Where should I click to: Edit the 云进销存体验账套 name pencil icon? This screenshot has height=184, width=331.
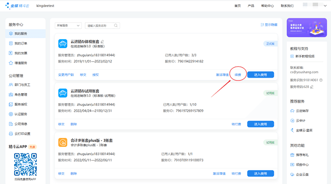click(x=103, y=41)
